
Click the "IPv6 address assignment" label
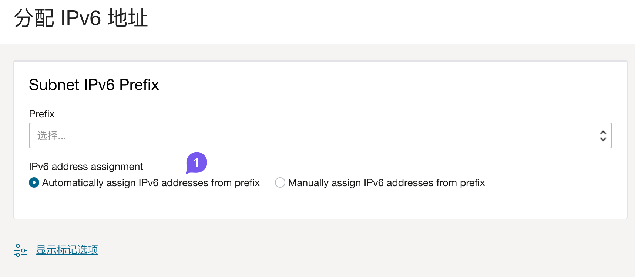86,167
